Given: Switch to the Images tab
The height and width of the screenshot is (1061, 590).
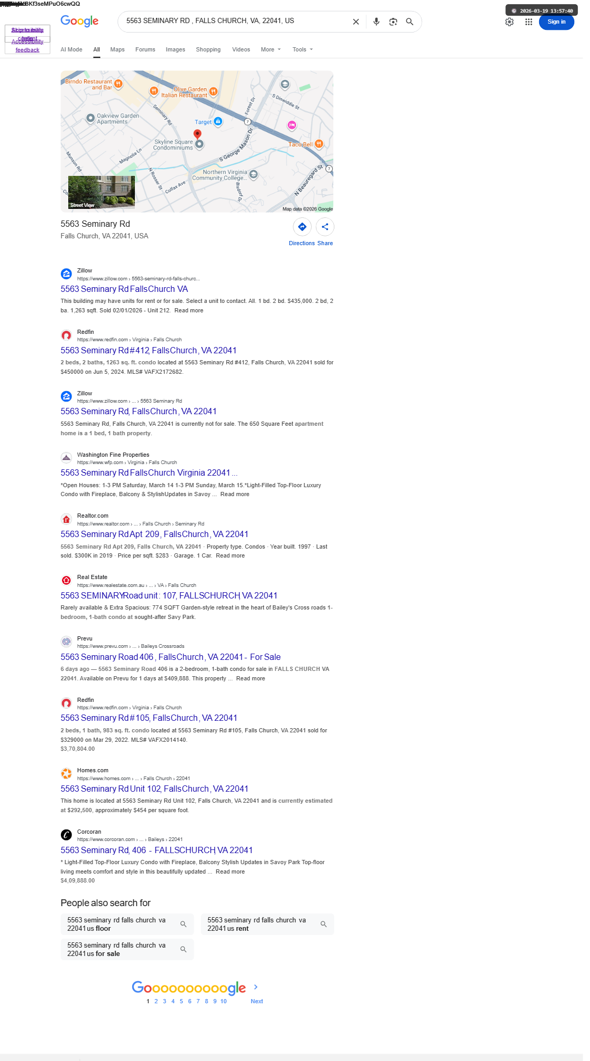Looking at the screenshot, I should [x=175, y=49].
